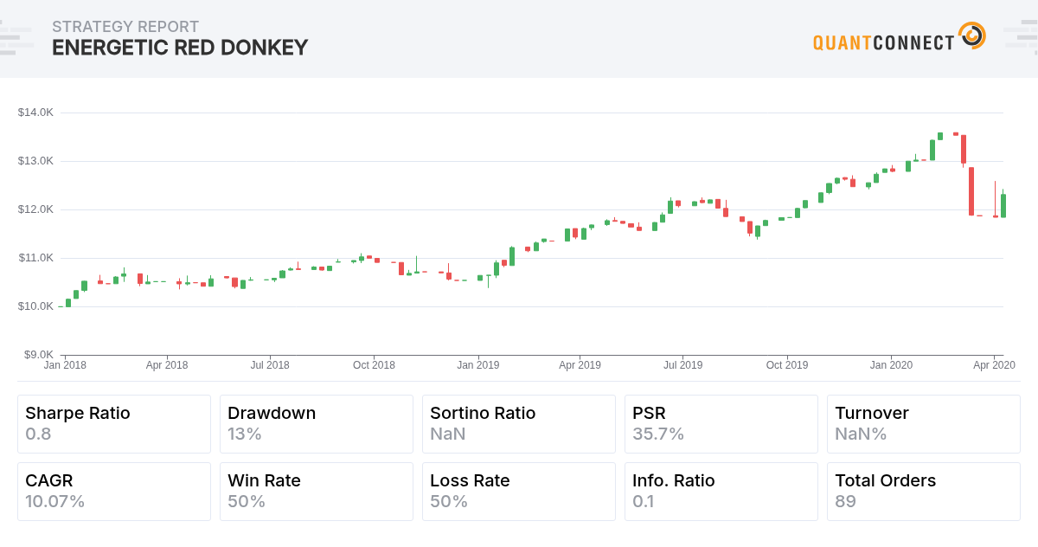Click the tall red March 2020 crash candle
This screenshot has width=1038, height=547.
(x=971, y=191)
